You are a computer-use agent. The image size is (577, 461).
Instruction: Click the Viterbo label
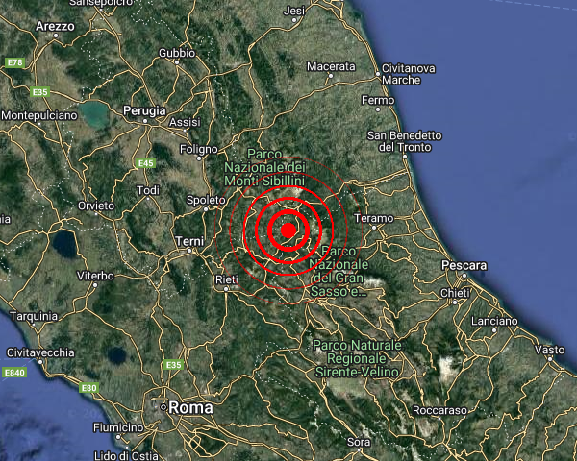coord(95,276)
